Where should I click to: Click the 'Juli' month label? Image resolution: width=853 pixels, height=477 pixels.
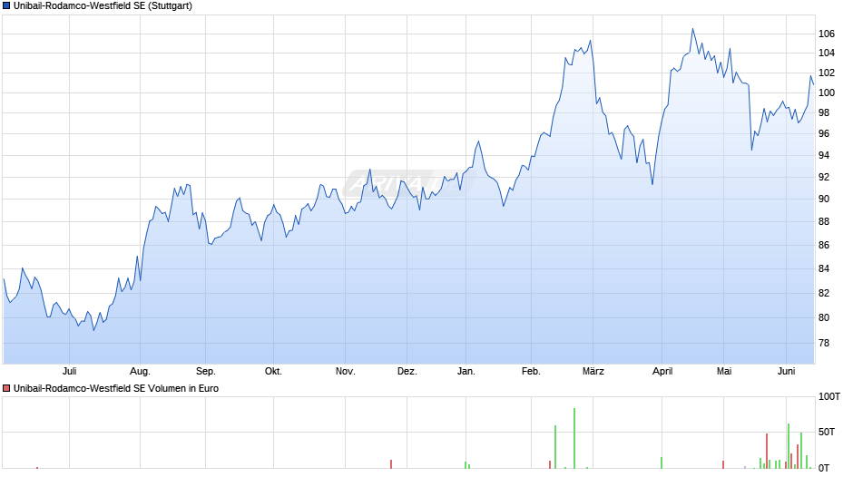[x=69, y=372]
